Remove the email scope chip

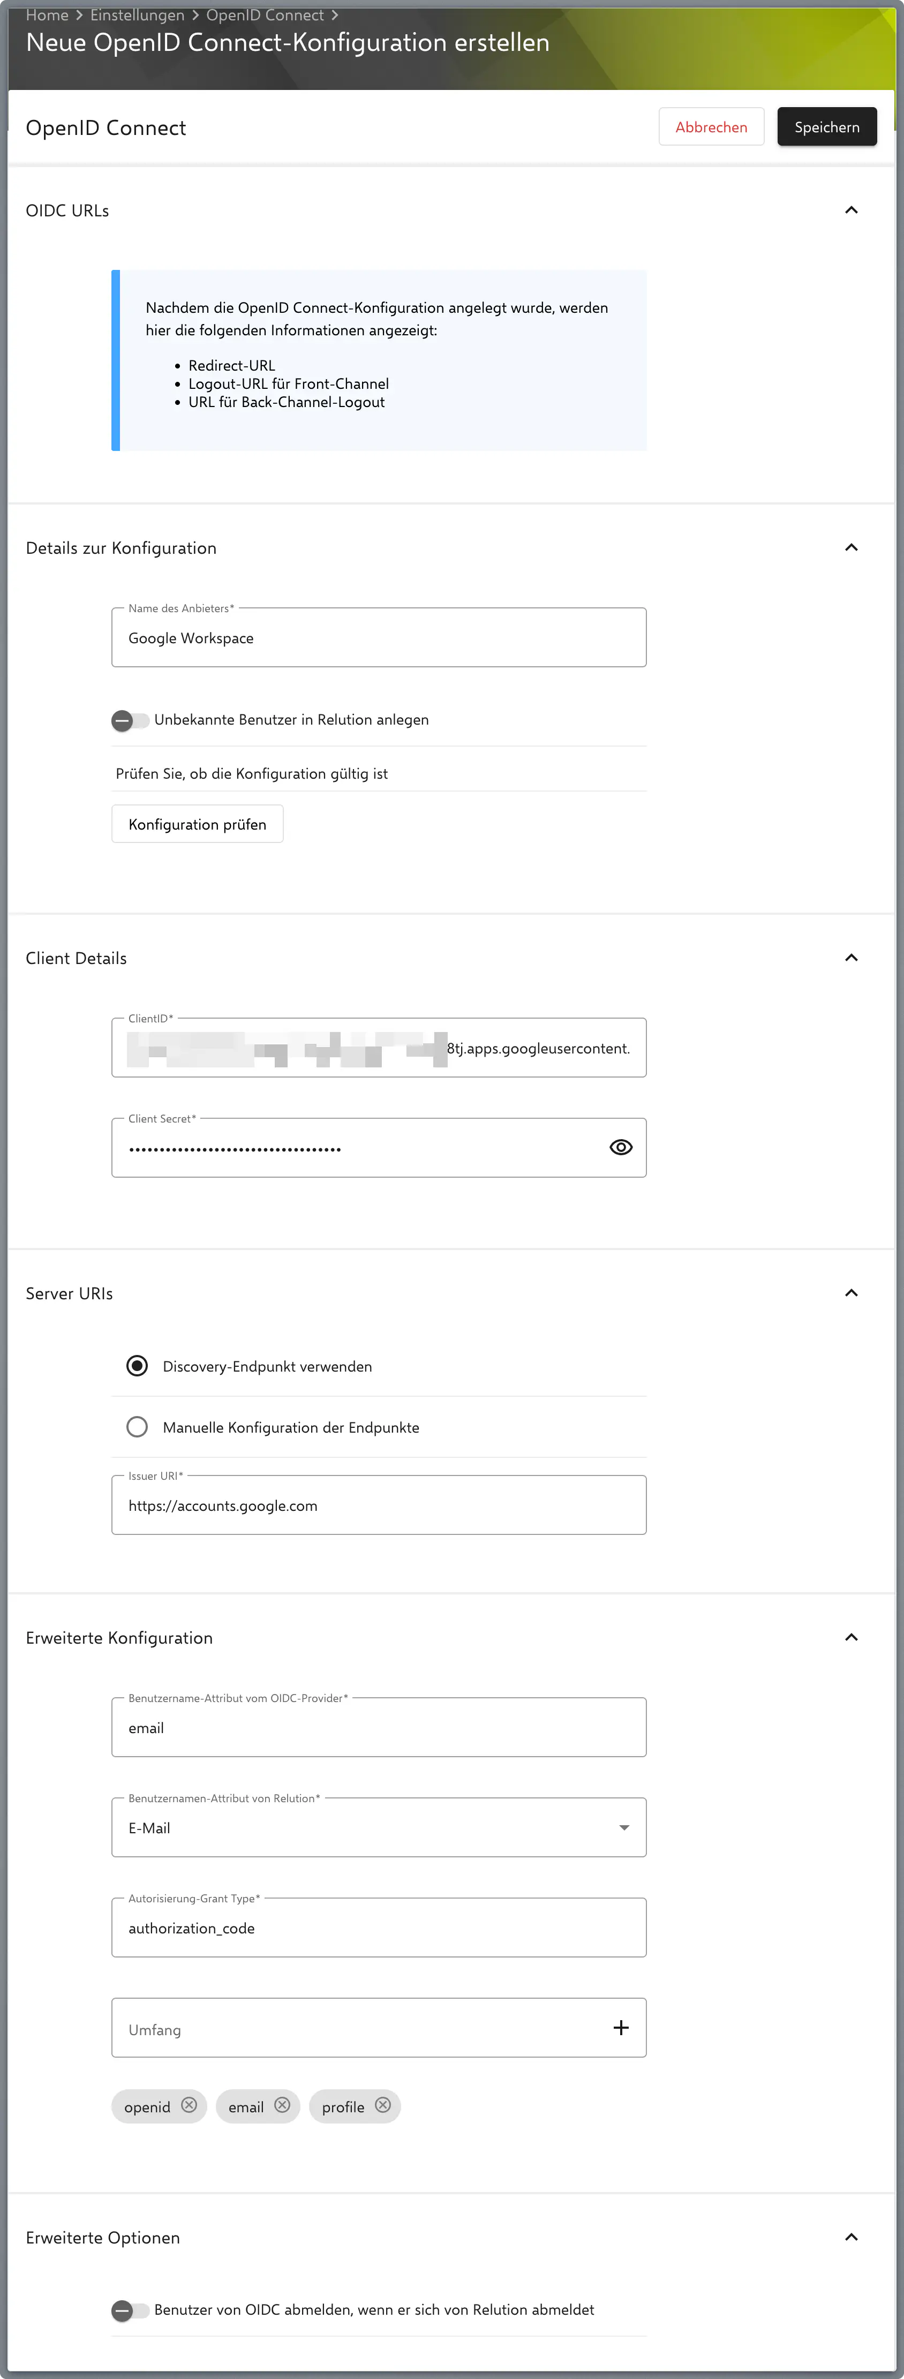(x=283, y=2106)
